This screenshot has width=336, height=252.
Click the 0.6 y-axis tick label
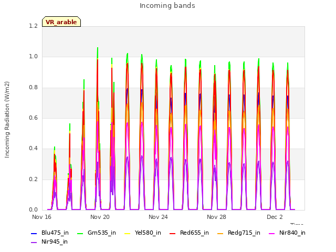pyautogui.click(x=33, y=118)
